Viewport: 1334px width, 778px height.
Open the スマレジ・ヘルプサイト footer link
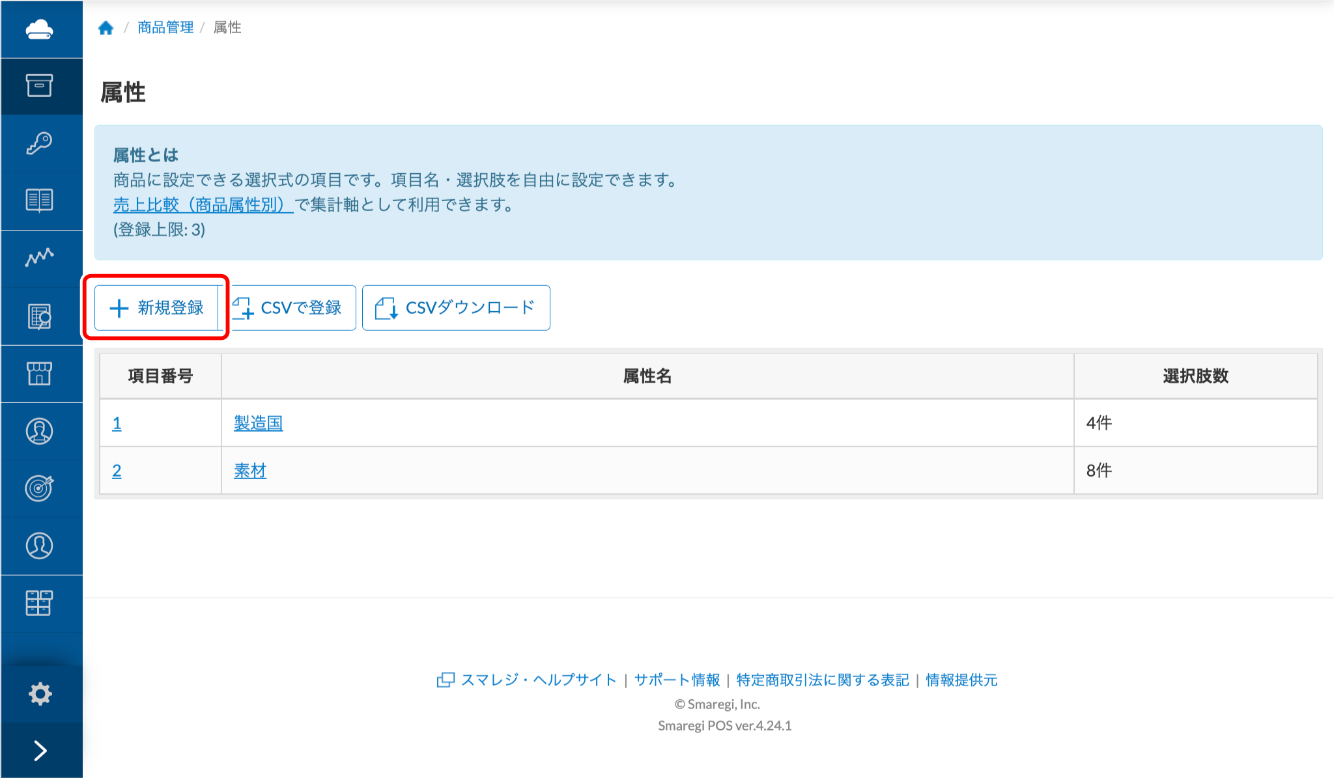[x=538, y=680]
